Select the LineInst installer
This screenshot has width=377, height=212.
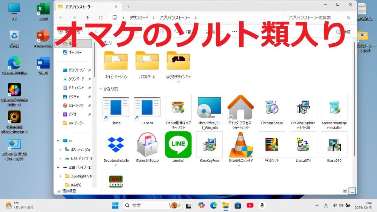coord(178,147)
